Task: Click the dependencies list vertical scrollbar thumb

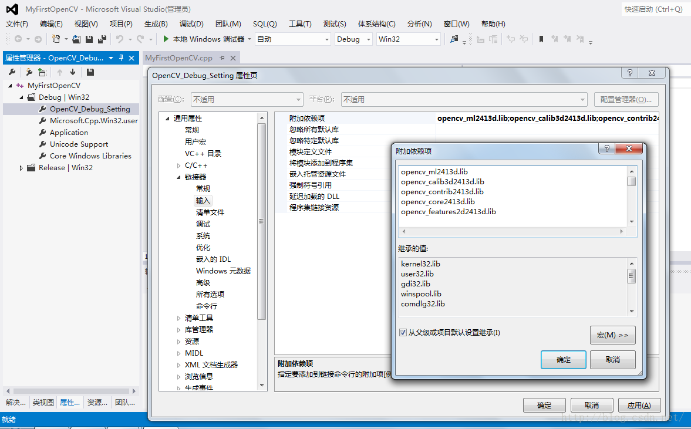Action: point(632,181)
